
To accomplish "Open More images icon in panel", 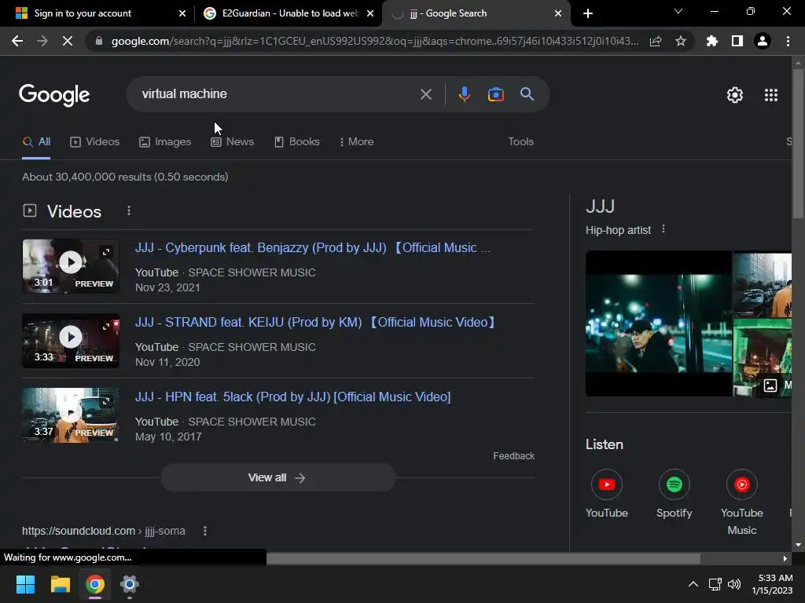I will click(770, 386).
